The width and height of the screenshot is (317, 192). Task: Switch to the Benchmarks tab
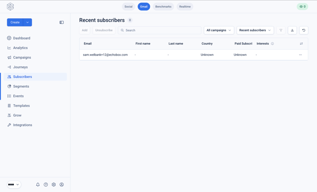tap(163, 7)
